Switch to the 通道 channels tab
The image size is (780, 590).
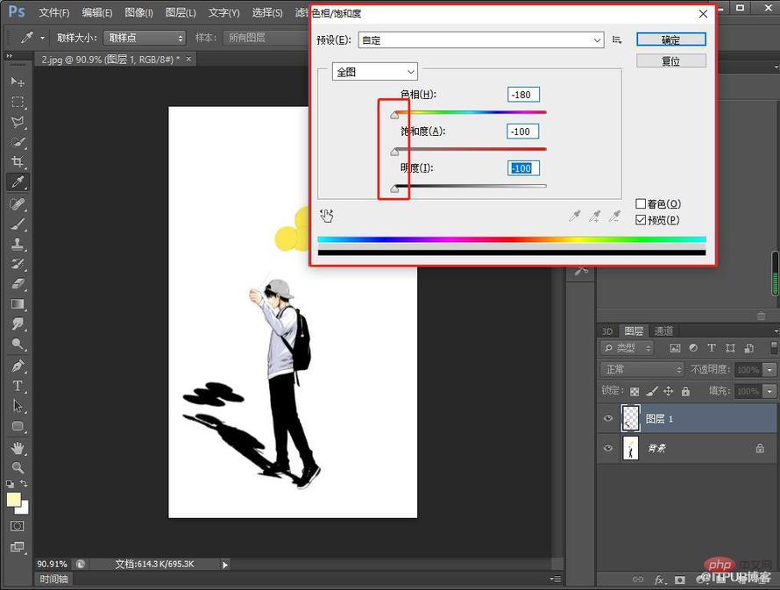click(663, 331)
